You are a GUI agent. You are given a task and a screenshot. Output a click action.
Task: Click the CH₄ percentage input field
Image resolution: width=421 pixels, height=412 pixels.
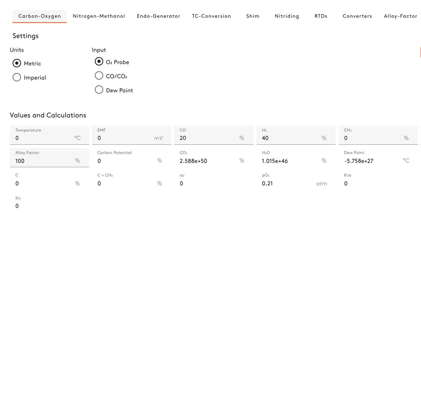click(372, 138)
